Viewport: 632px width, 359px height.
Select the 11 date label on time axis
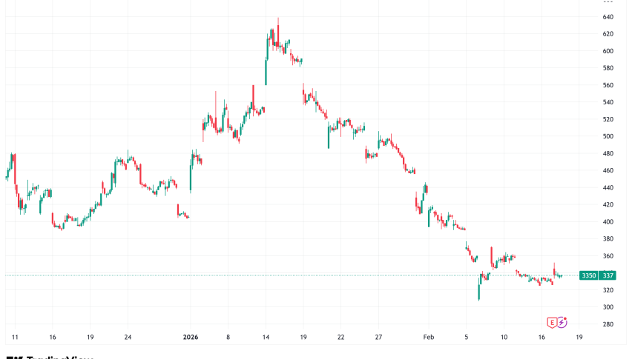(15, 337)
